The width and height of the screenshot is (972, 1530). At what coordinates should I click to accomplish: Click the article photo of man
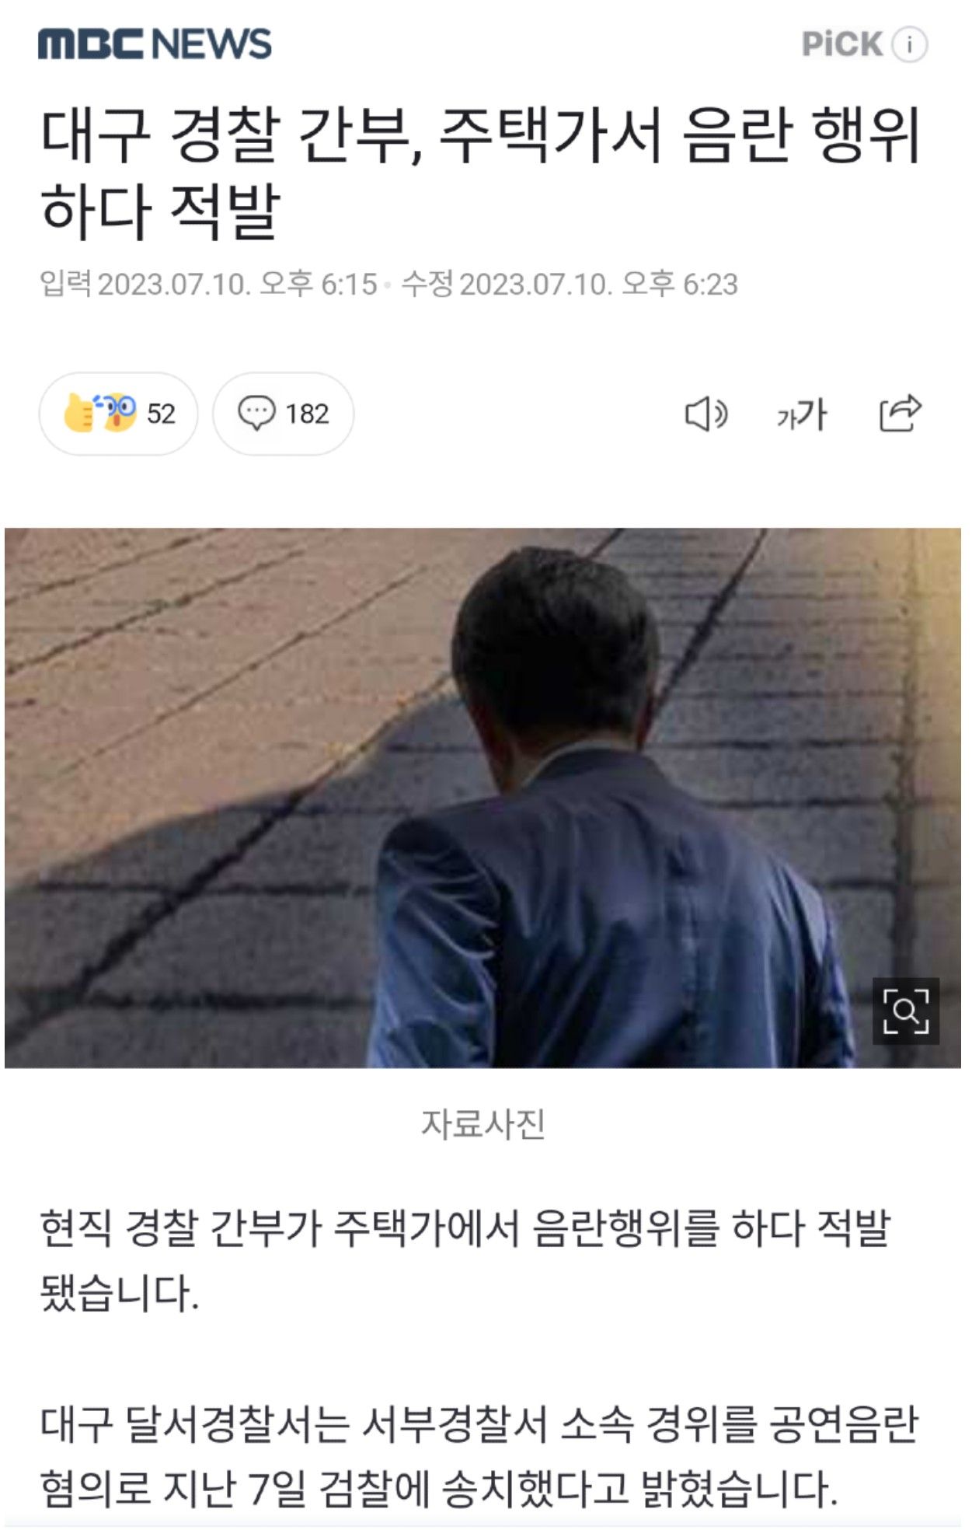[483, 798]
